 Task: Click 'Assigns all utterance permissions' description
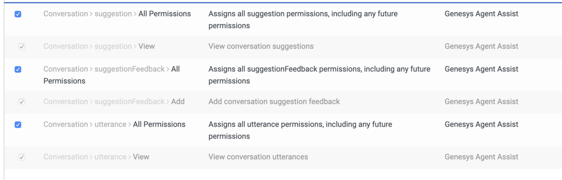300,130
